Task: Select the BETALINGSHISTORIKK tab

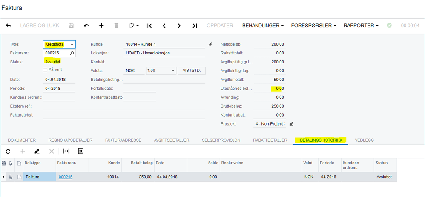Action: click(x=321, y=140)
